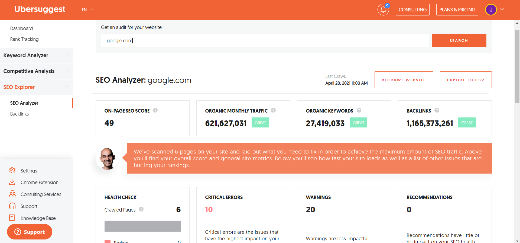520x243 pixels.
Task: Click Neil Patel's avatar photo
Action: pyautogui.click(x=107, y=158)
